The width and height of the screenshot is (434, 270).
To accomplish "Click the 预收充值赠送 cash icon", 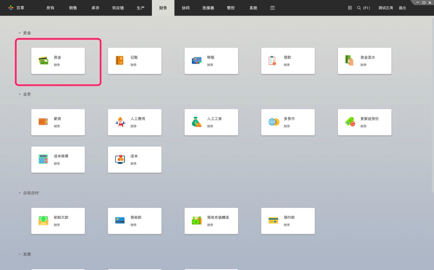I will [196, 221].
